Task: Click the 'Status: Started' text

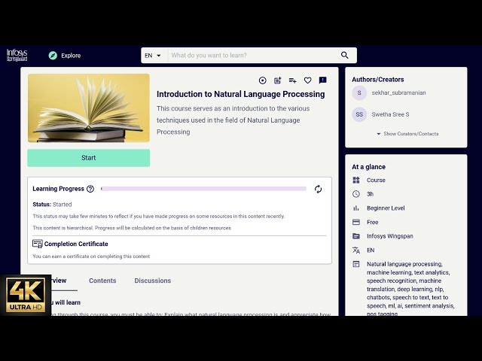Action: pos(52,205)
